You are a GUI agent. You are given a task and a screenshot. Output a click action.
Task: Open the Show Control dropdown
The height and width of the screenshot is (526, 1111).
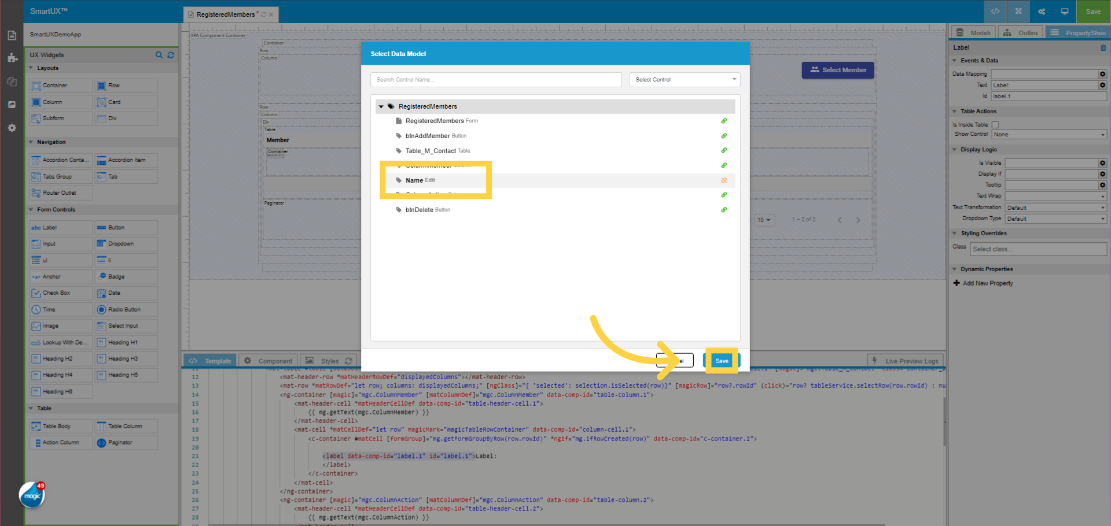[x=1049, y=135]
